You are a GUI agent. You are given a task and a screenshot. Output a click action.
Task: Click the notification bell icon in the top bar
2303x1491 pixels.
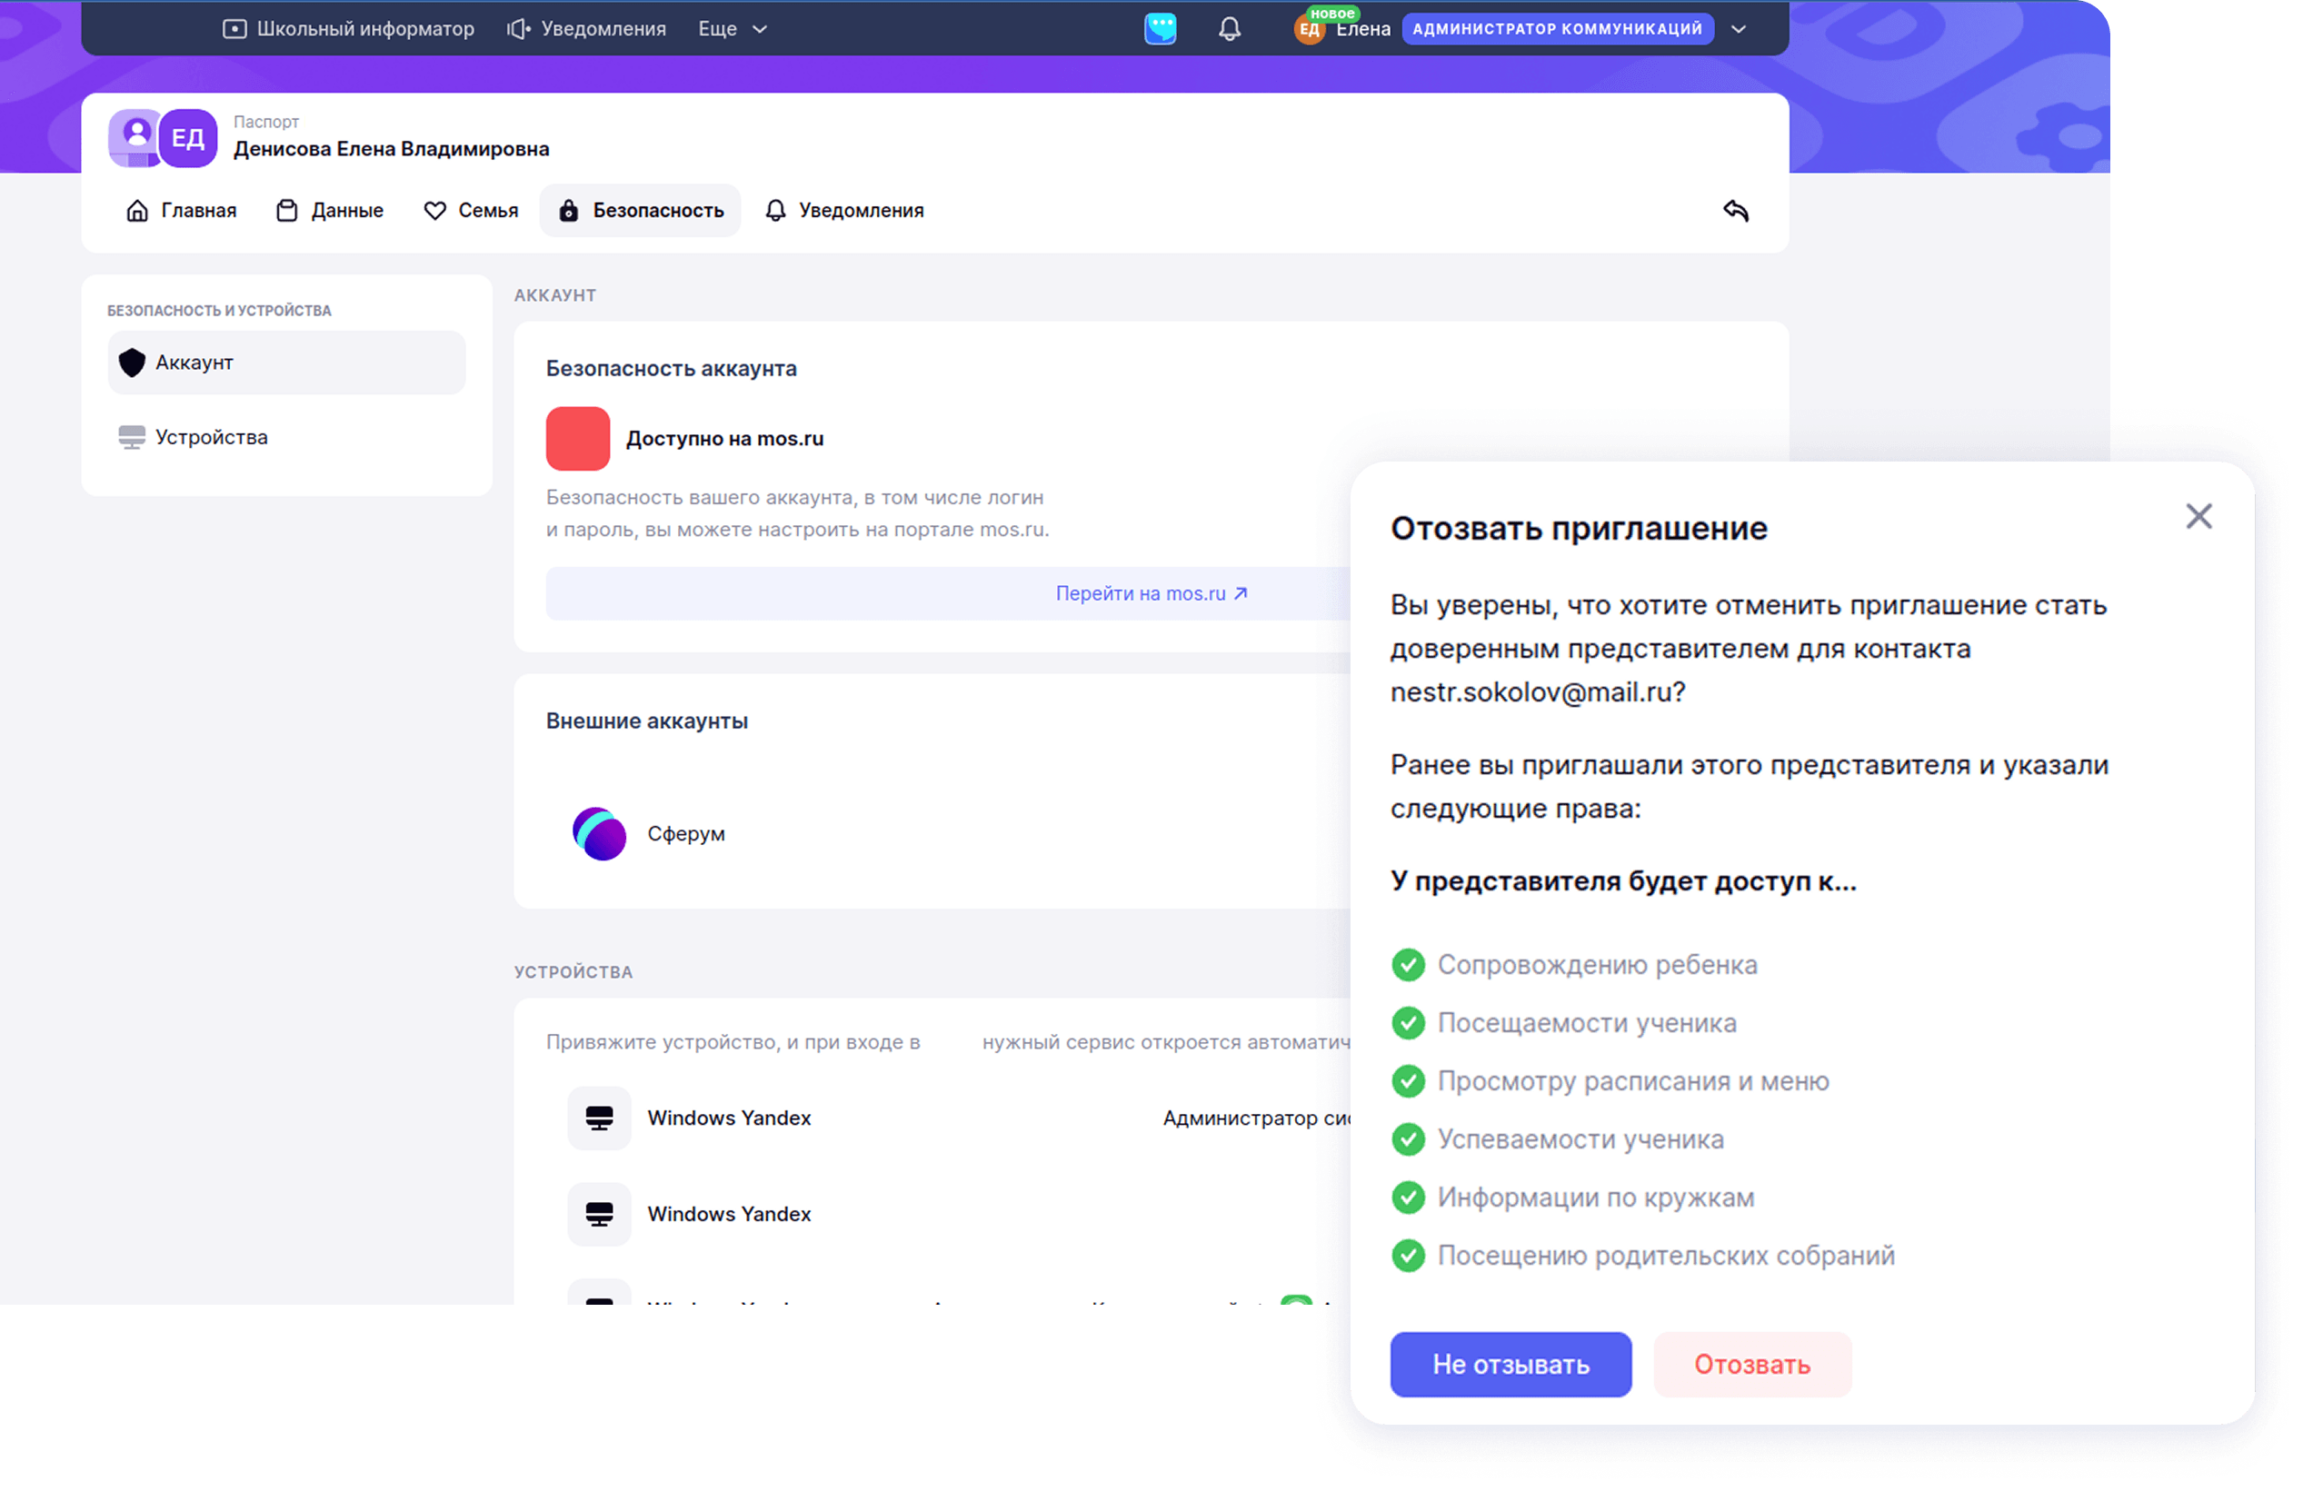tap(1229, 29)
